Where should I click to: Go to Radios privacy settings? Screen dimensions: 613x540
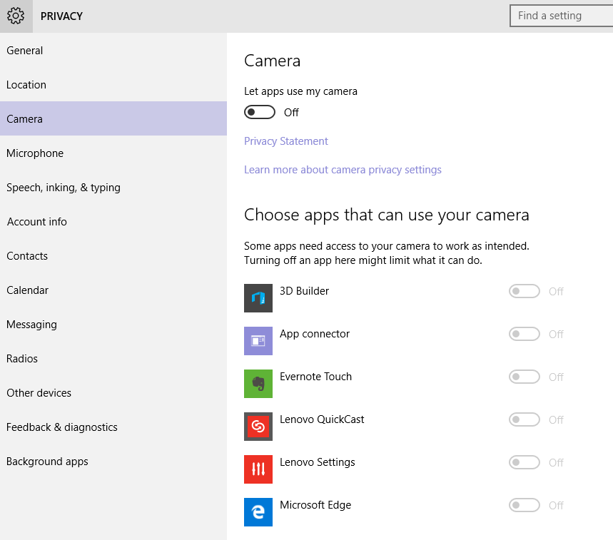113,358
